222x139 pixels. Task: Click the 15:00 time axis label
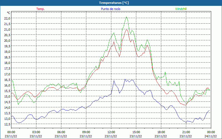pos(136,132)
